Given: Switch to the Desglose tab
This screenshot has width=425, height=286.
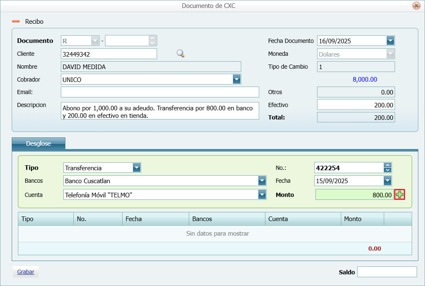Looking at the screenshot, I should tap(38, 144).
